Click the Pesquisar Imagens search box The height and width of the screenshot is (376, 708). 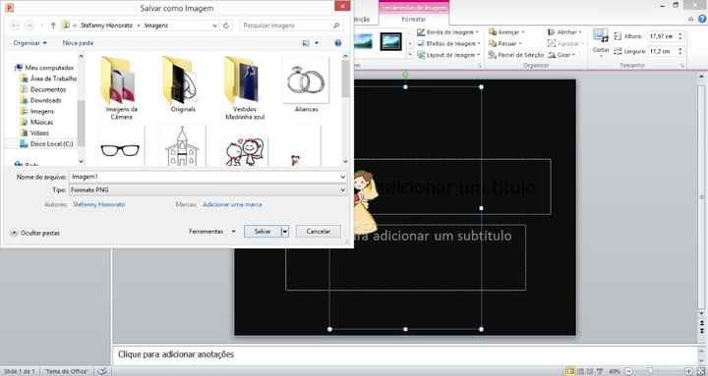pyautogui.click(x=291, y=26)
